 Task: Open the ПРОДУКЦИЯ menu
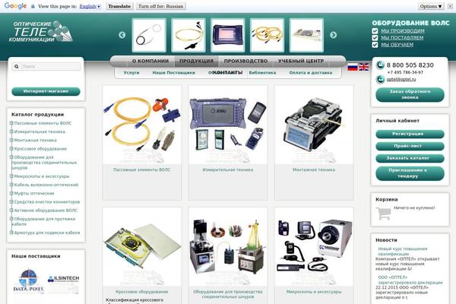[197, 61]
